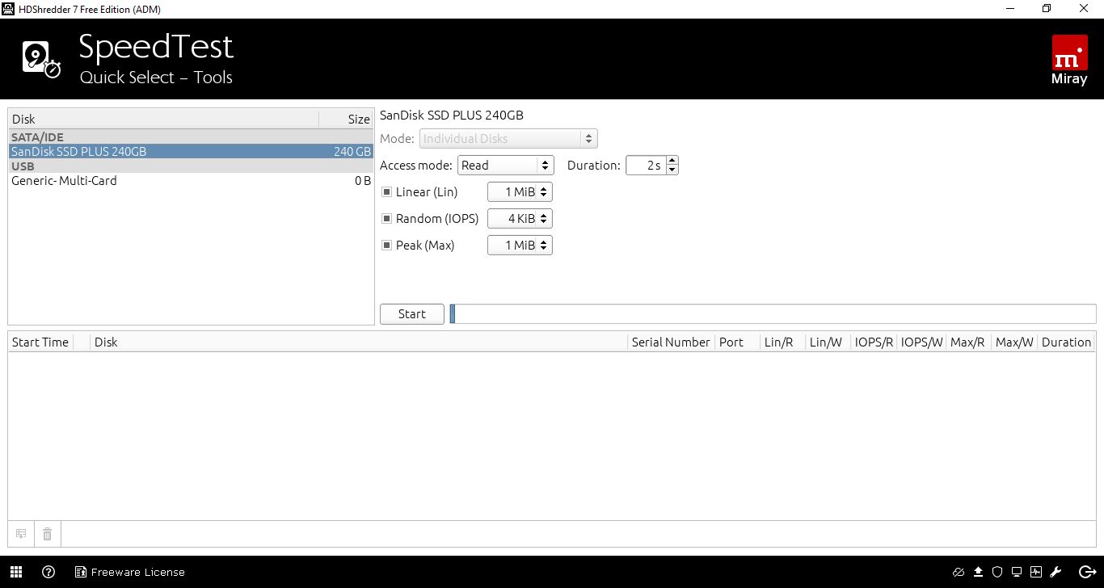Click the disconnected cloud icon
Screen dimensions: 1104x588
point(959,572)
